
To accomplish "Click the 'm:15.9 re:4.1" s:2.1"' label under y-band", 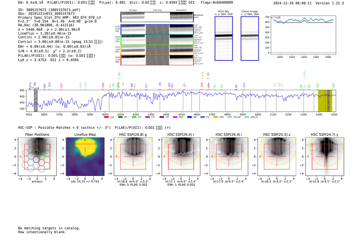I will tap(325, 181).
